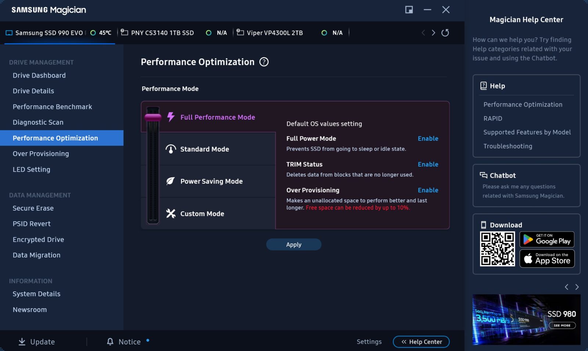Click the Update download icon

[x=22, y=342]
